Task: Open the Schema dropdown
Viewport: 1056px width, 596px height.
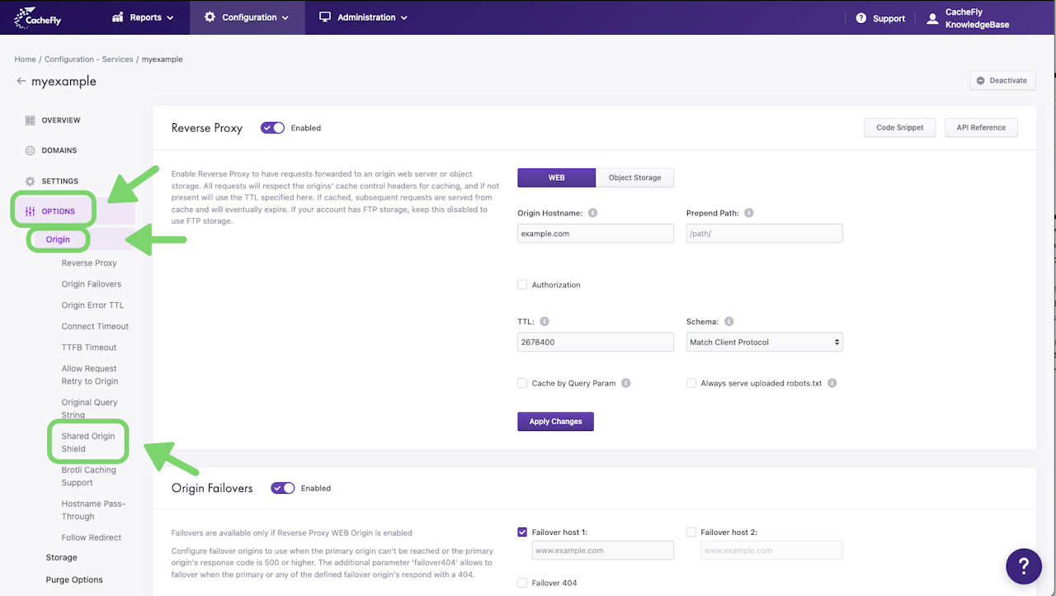Action: [x=765, y=342]
